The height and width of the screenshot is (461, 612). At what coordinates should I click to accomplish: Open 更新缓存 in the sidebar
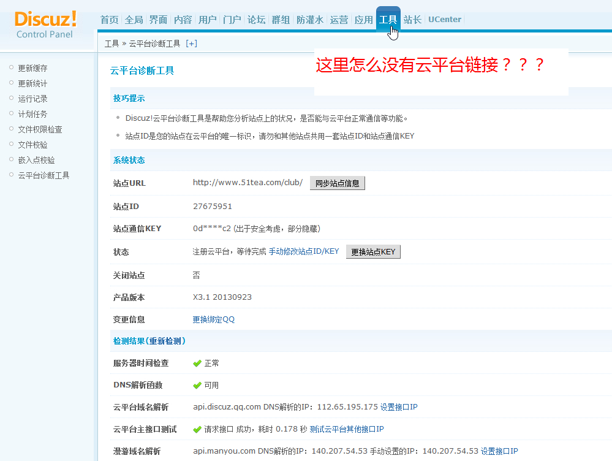coord(33,69)
